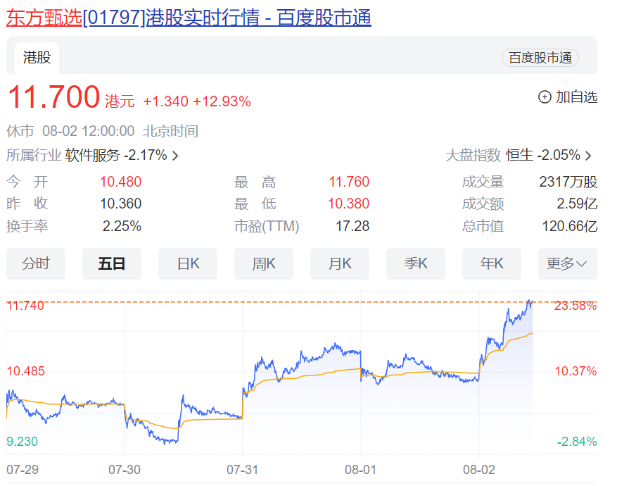Switch to the 周K chart tab
The width and height of the screenshot is (617, 486).
pyautogui.click(x=264, y=263)
